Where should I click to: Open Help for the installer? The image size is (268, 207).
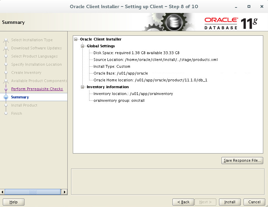[14, 202]
